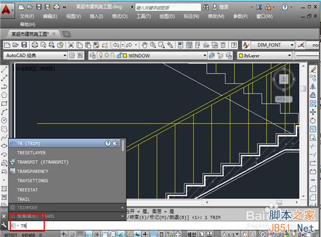Open the 视图(V) menu
Image resolution: width=321 pixels, height=237 pixels.
pyautogui.click(x=73, y=16)
